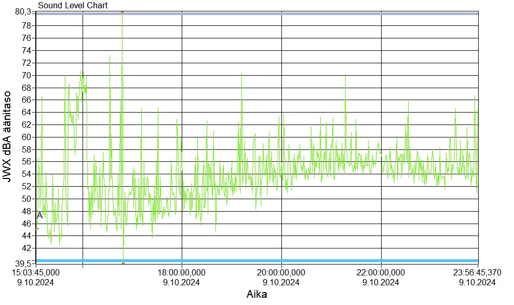Click the "50" y-axis label
This screenshot has height=305, width=514.
click(26, 199)
